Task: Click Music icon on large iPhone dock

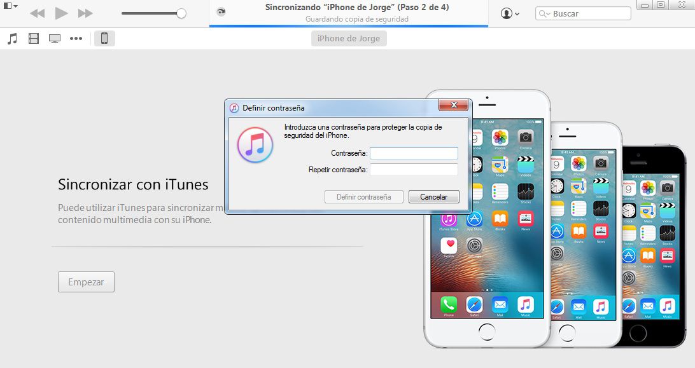Action: click(x=526, y=304)
